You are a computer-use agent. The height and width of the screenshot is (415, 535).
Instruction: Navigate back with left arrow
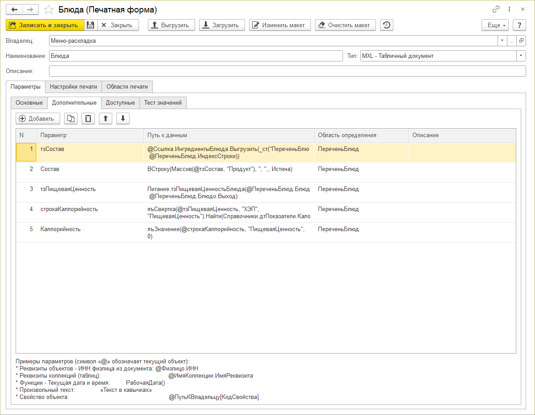click(x=14, y=10)
